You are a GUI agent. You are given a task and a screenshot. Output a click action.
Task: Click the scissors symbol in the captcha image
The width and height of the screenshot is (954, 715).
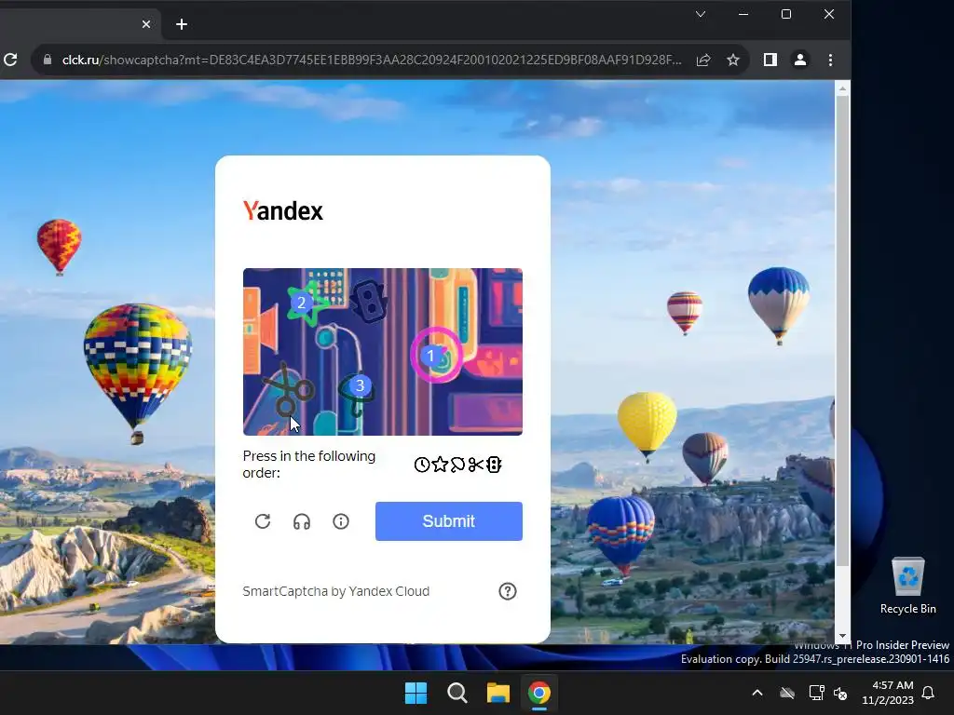tap(287, 390)
